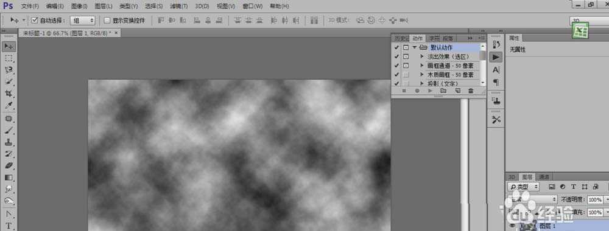Select the Lasso tool in toolbox

tap(9, 70)
